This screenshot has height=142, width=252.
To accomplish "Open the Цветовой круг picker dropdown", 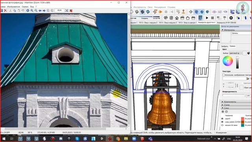I will (x=235, y=53).
